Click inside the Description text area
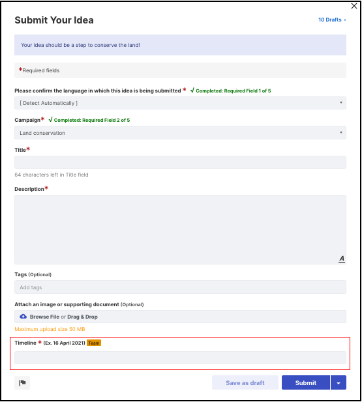Viewport: 362px width, 402px height. coord(180,230)
